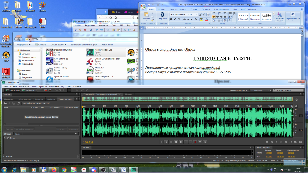The height and width of the screenshot is (173, 308).
Task: Open the Вставка tab in Word
Action: pyautogui.click(x=162, y=9)
